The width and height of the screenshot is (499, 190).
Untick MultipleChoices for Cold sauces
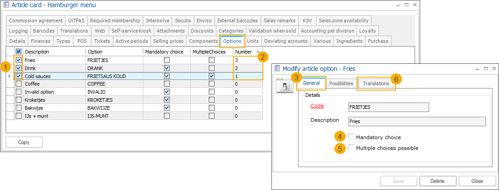pyautogui.click(x=211, y=76)
